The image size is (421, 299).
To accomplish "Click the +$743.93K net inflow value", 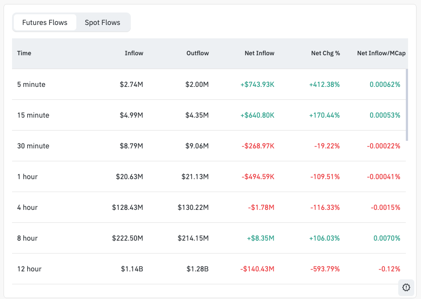I will point(257,84).
